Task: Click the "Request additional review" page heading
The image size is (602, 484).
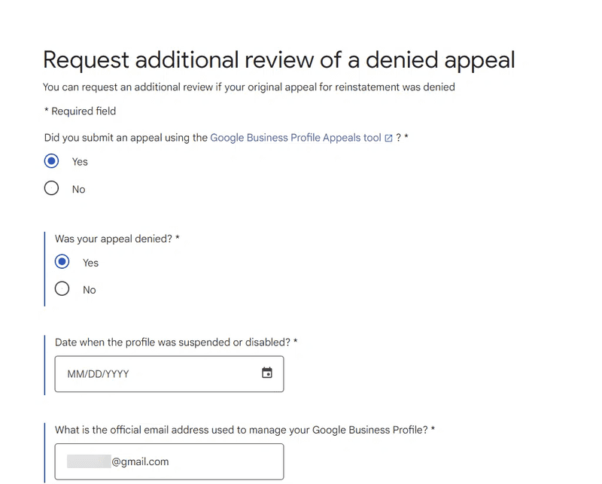Action: (278, 60)
